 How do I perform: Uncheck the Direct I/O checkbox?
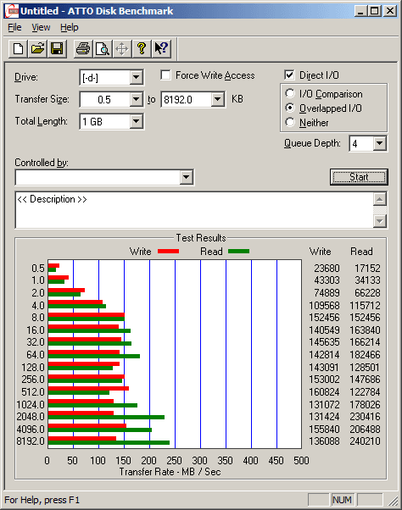pos(289,75)
